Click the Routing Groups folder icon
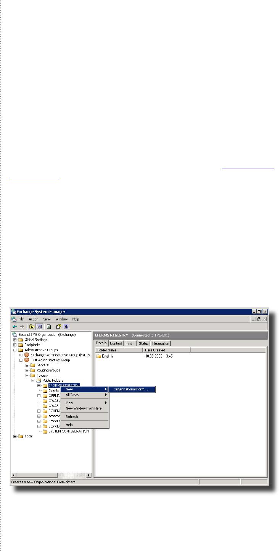Screen dimensions: 280x551 point(33,370)
